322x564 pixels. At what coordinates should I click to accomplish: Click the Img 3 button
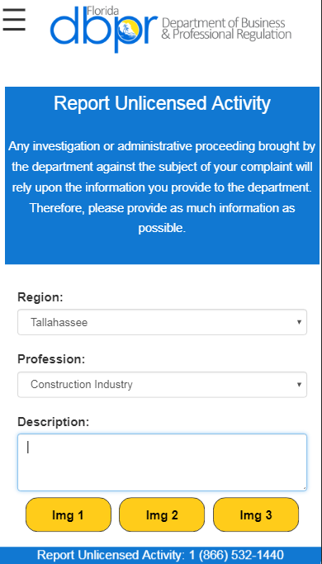pos(256,514)
